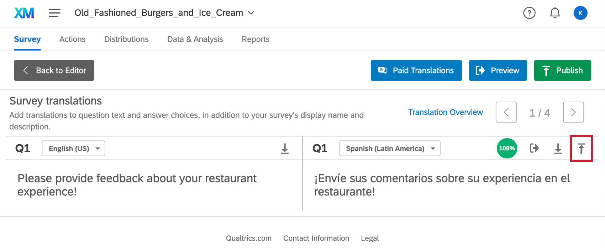Open the help question mark icon
605x248 pixels.
(x=529, y=13)
